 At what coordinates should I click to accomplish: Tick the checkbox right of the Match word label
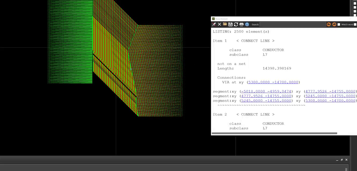(x=355, y=25)
